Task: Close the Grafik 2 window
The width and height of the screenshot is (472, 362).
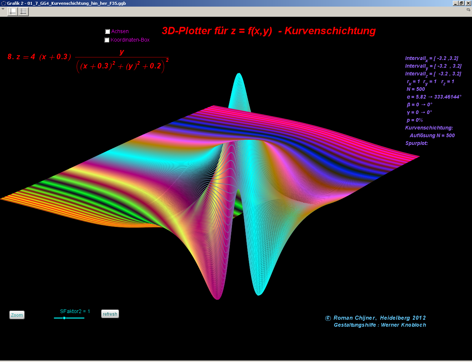Action: click(x=468, y=3)
